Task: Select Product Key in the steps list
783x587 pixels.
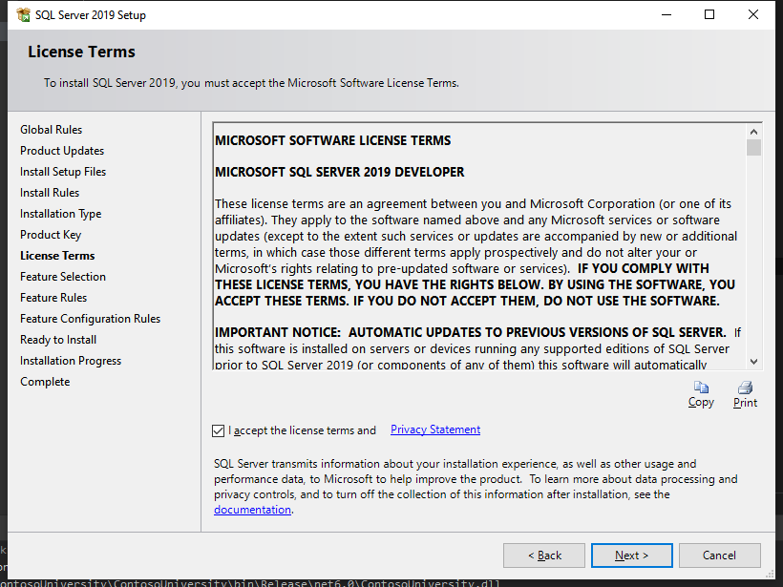Action: pos(51,235)
